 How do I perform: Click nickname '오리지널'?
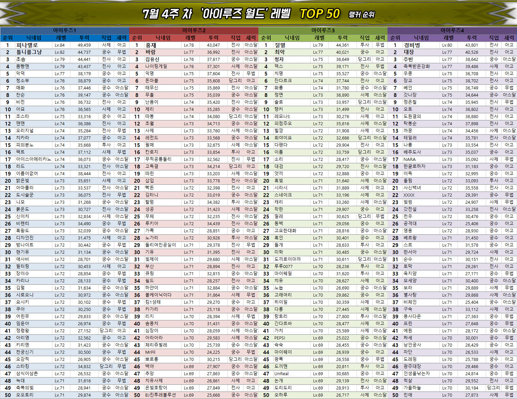point(25,131)
